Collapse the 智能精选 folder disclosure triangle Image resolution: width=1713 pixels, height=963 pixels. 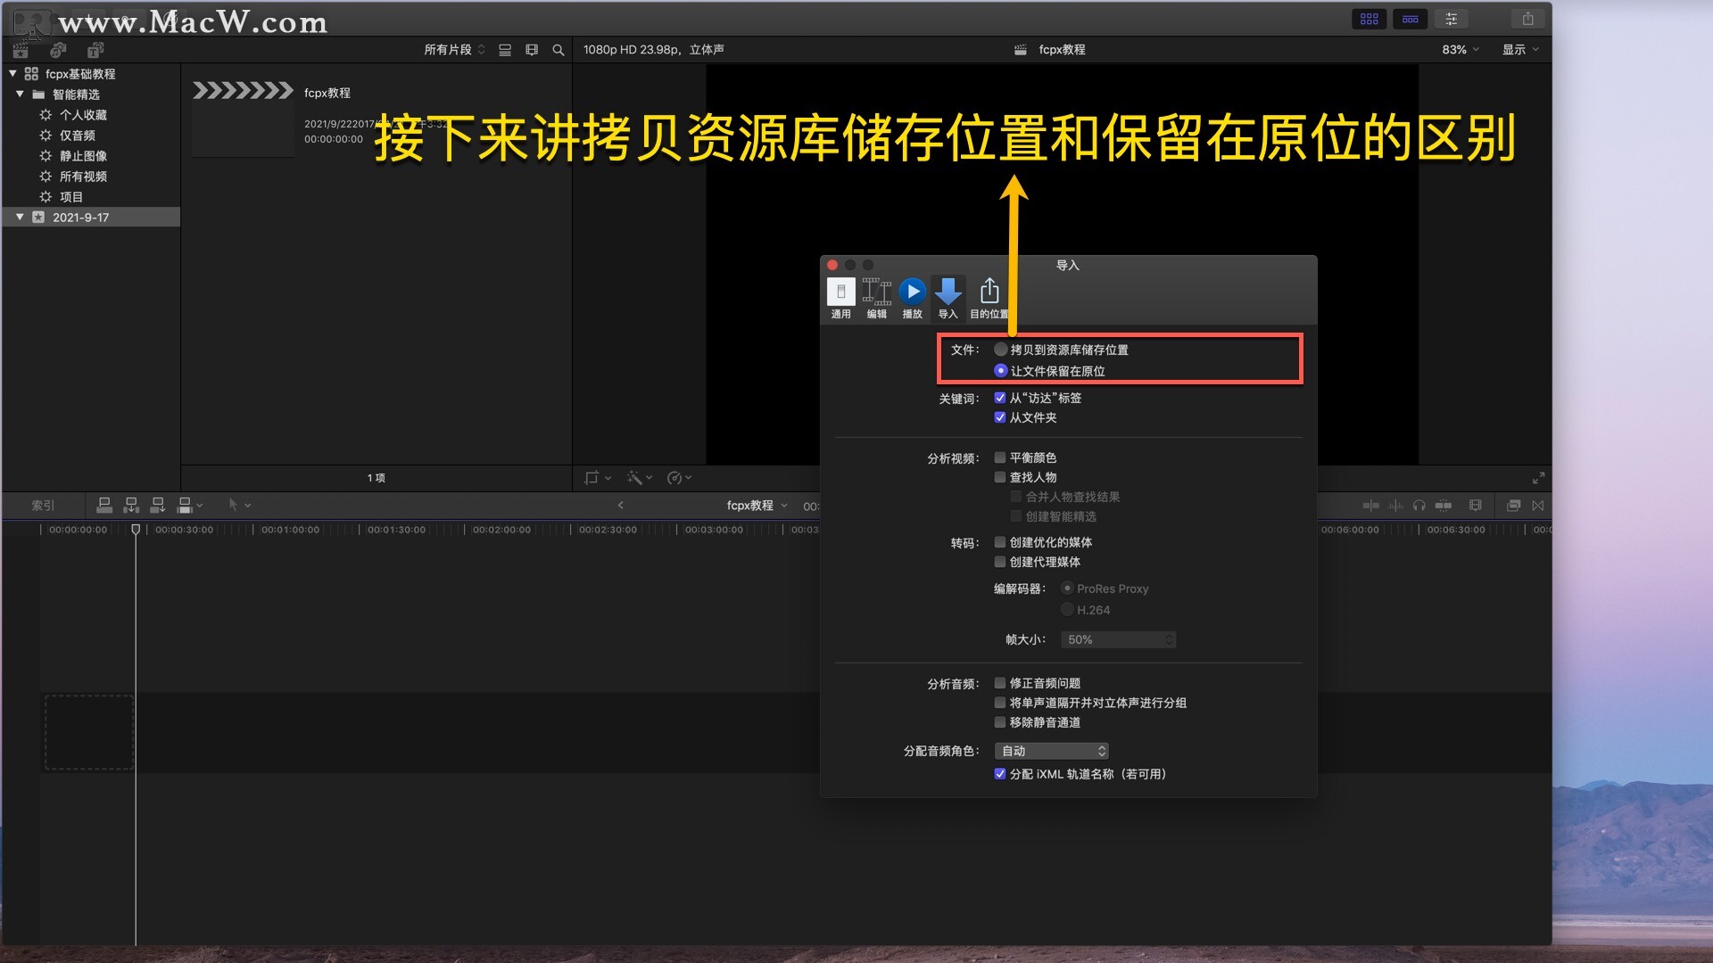20,94
